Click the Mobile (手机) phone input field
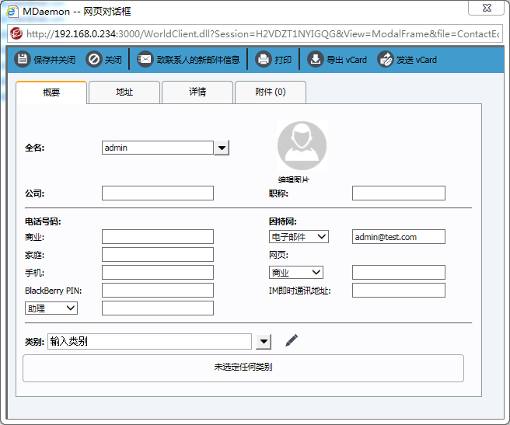Screen dimensions: 510x425 (157, 272)
